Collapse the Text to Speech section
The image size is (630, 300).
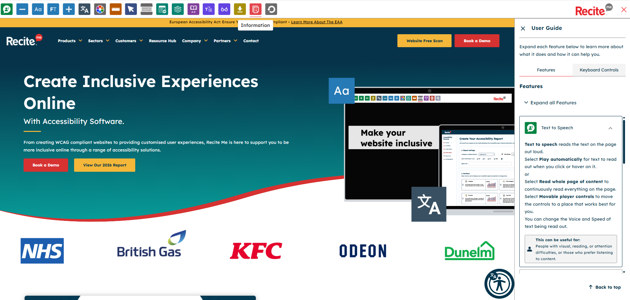(610, 128)
